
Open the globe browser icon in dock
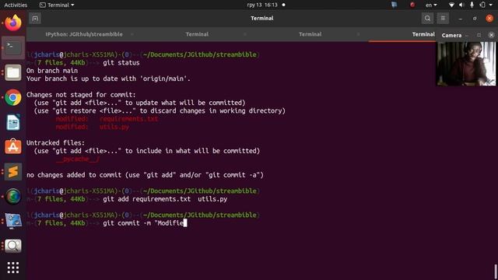(x=13, y=197)
